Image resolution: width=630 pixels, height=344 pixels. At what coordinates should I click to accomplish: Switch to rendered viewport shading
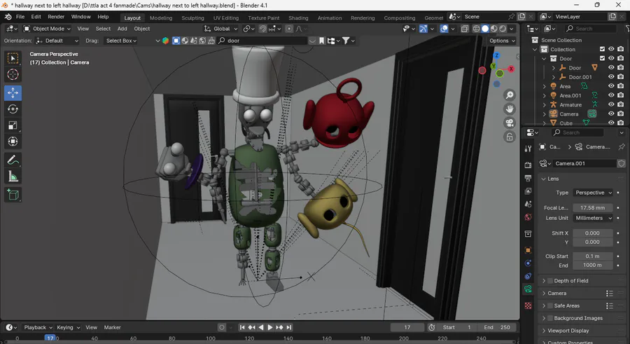[x=503, y=29]
